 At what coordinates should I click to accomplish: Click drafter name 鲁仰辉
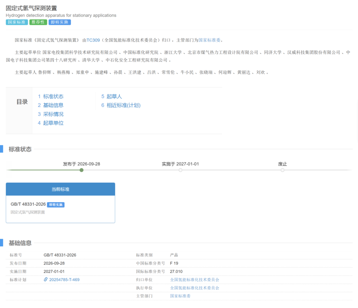pyautogui.click(x=44, y=72)
